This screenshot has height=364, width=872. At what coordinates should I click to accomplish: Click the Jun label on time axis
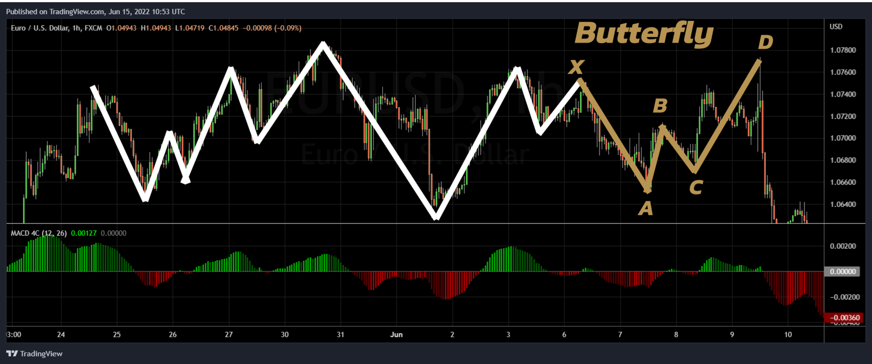(x=396, y=335)
